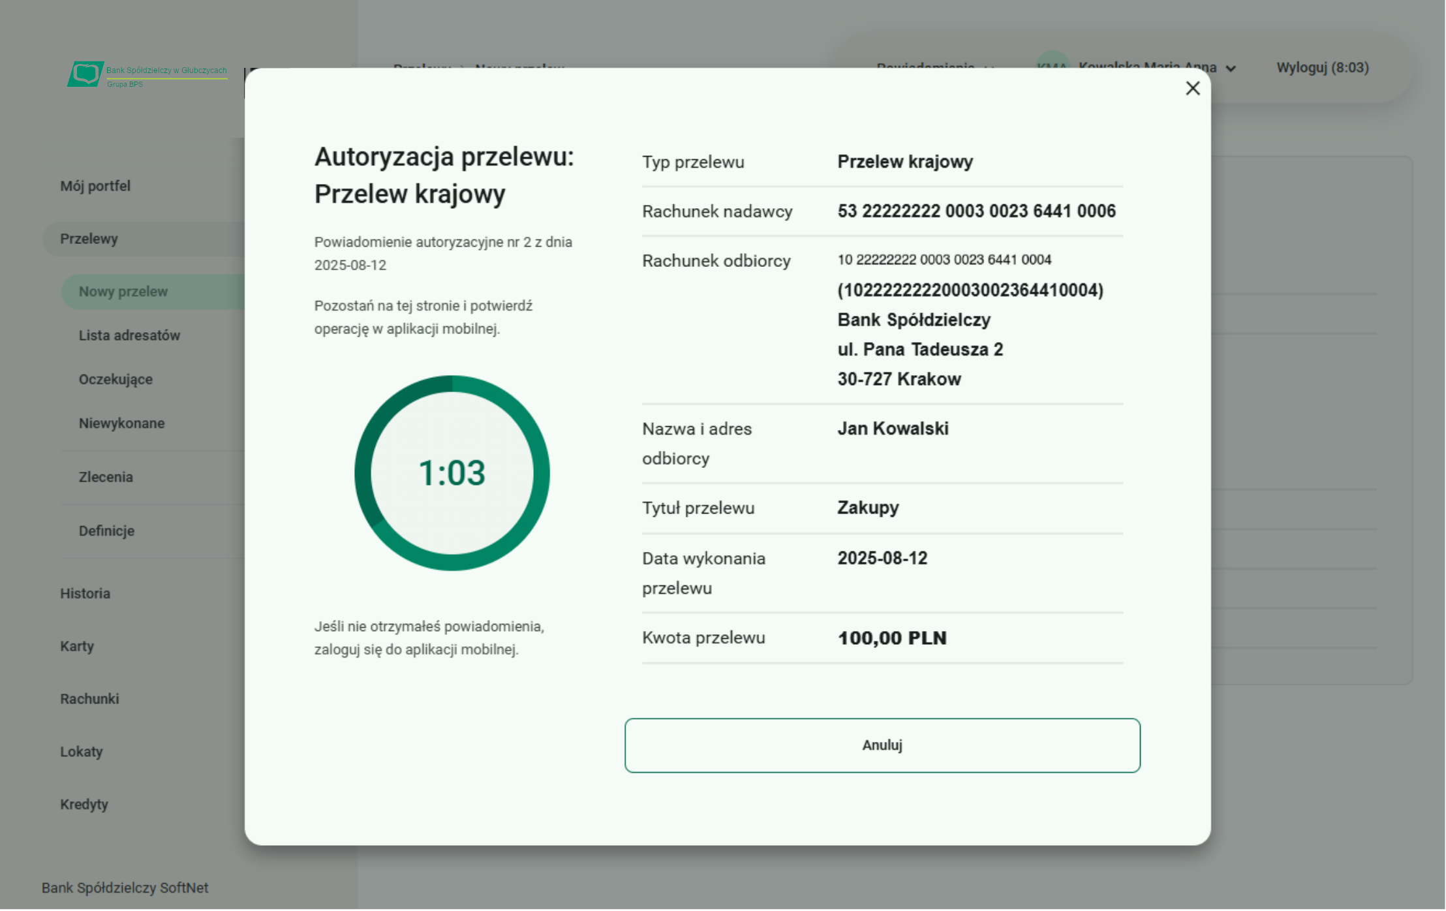Viewport: 1446px width, 911px height.
Task: Open Mój portfel menu item
Action: coord(95,186)
